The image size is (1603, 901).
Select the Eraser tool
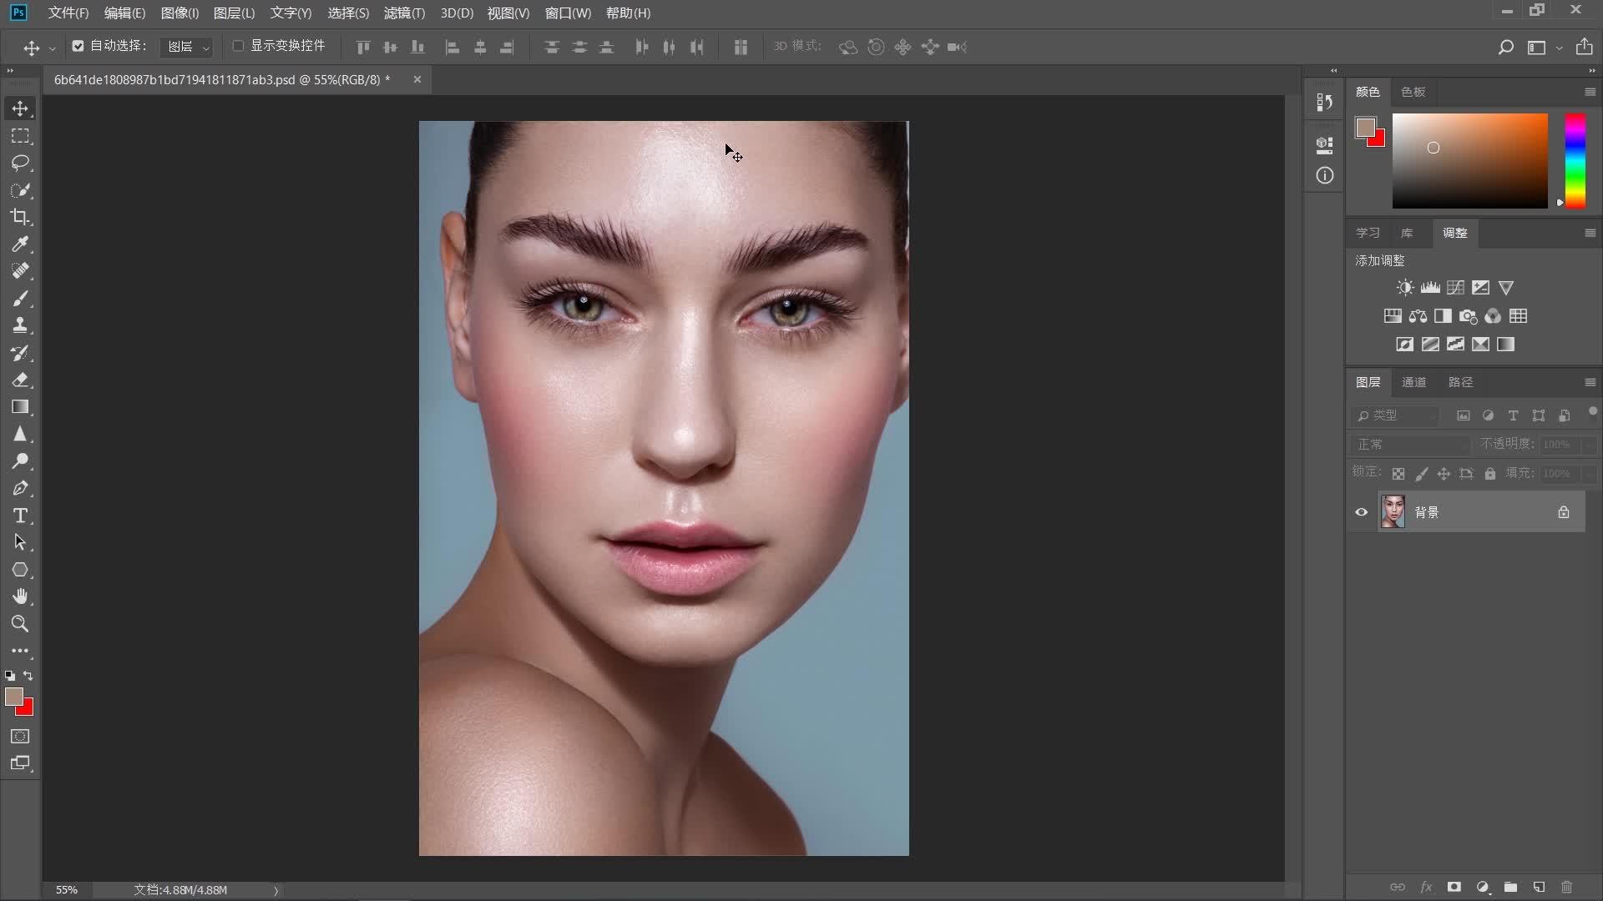[x=20, y=380]
